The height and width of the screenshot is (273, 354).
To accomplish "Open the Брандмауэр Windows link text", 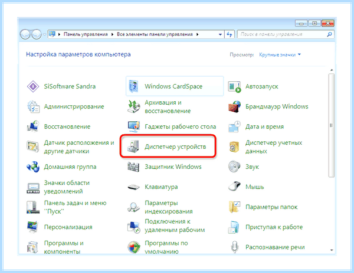I will click(x=277, y=106).
